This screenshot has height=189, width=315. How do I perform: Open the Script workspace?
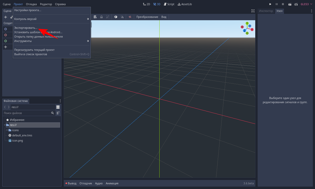pos(169,4)
